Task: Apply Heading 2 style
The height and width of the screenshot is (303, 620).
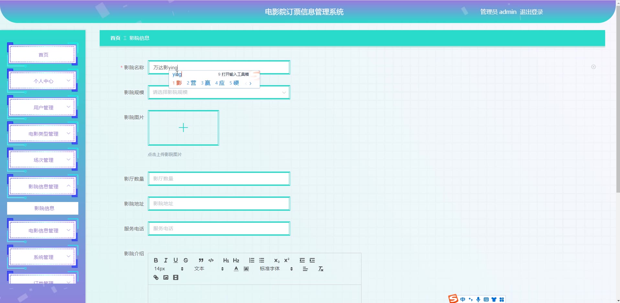Action: pos(236,260)
